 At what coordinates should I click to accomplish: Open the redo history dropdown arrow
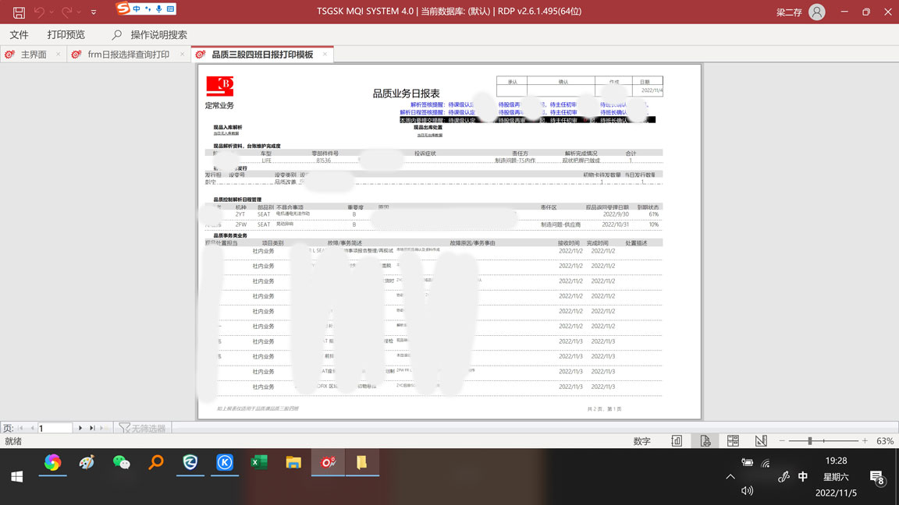[79, 12]
